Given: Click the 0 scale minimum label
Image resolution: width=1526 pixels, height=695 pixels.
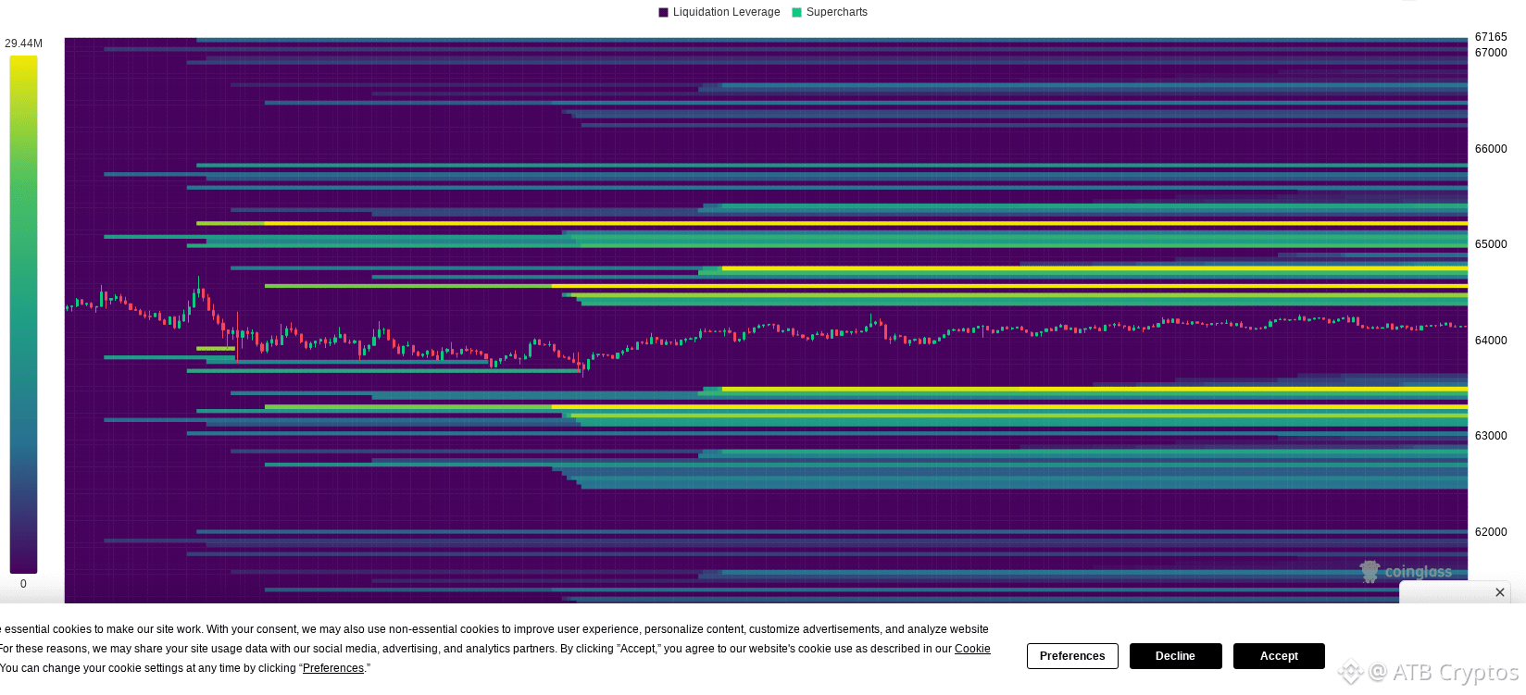Looking at the screenshot, I should [x=23, y=584].
